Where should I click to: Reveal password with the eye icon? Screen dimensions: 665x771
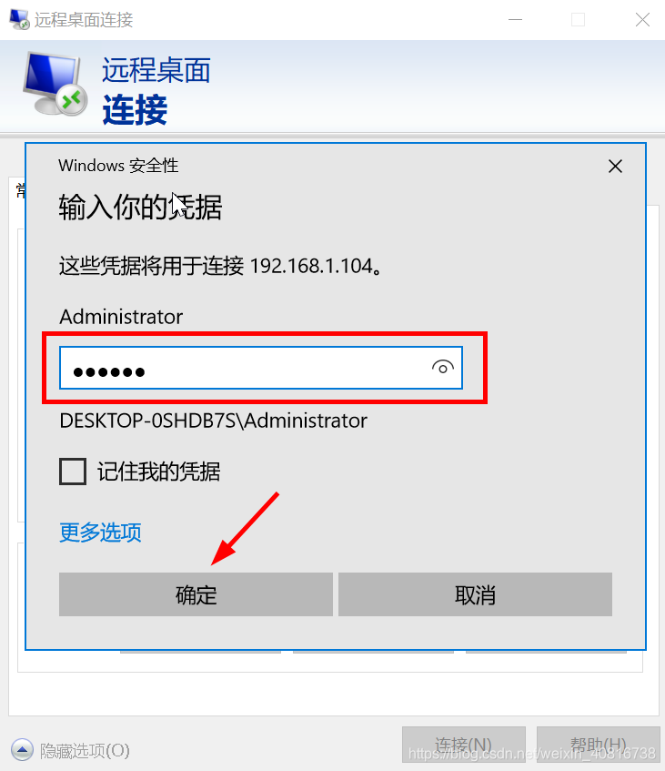point(442,368)
